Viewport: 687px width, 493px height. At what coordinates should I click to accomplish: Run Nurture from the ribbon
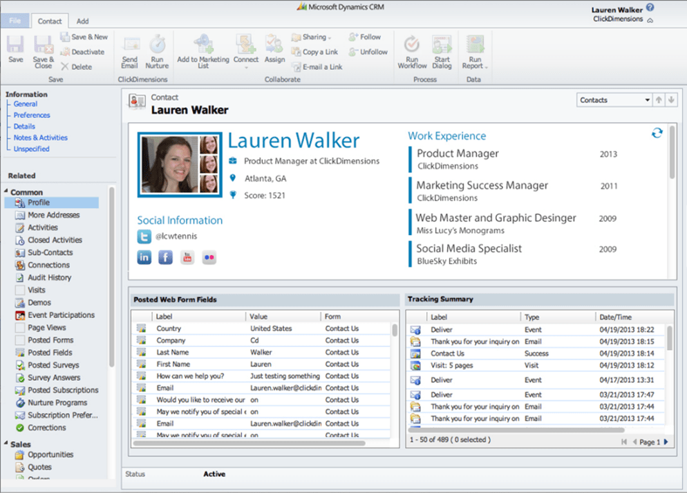[x=157, y=46]
